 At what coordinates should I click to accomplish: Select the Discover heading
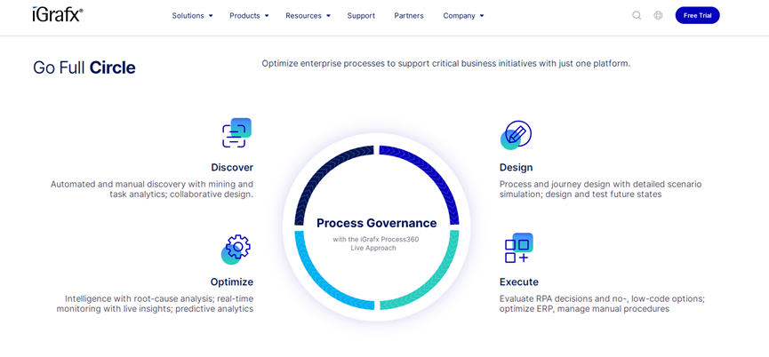(x=232, y=168)
